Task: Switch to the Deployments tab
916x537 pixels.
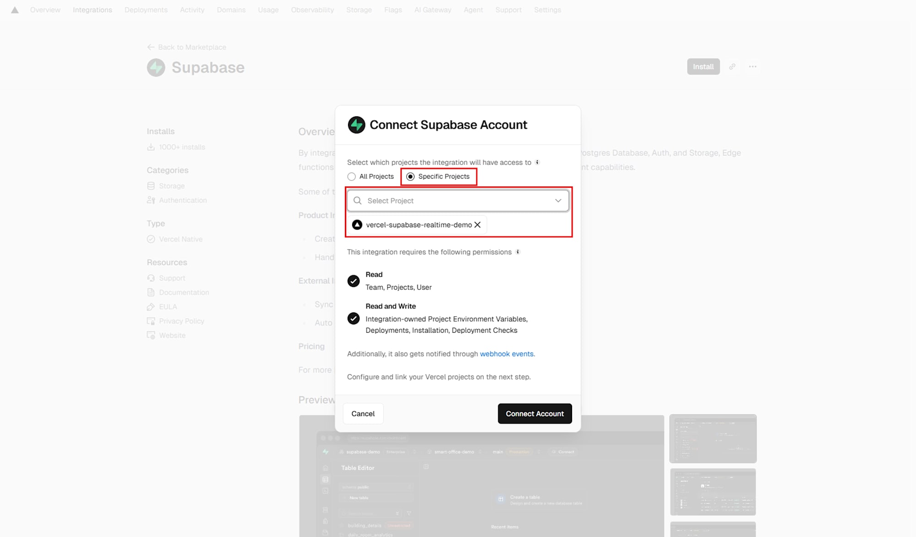Action: pyautogui.click(x=146, y=10)
